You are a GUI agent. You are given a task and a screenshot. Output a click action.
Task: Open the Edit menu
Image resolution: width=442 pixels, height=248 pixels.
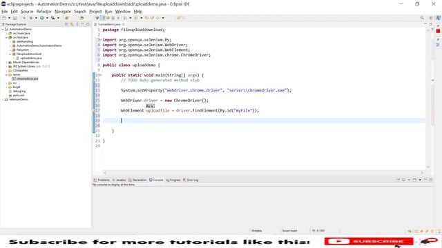point(14,12)
